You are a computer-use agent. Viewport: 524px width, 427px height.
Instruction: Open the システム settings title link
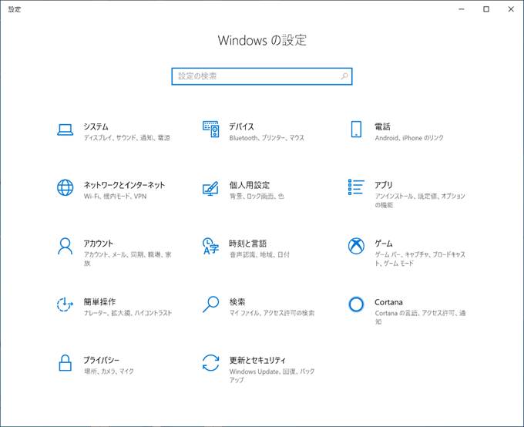(x=96, y=126)
